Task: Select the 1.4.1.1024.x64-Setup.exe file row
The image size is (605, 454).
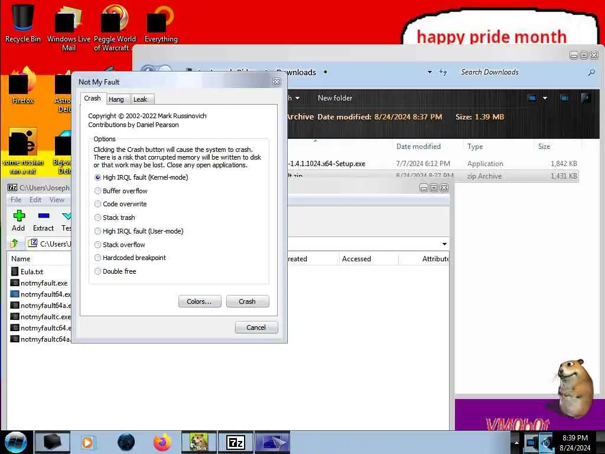Action: point(433,164)
